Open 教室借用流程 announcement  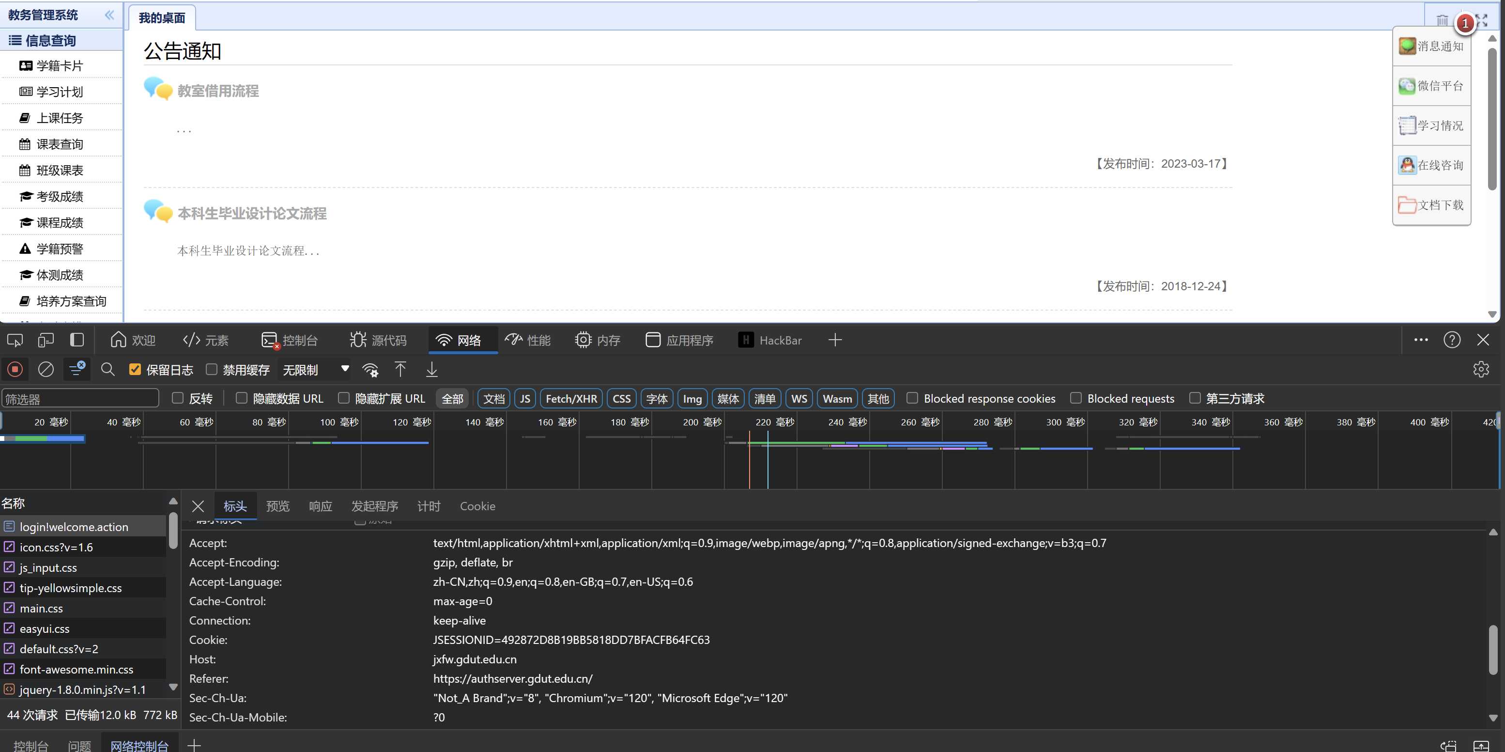point(218,91)
